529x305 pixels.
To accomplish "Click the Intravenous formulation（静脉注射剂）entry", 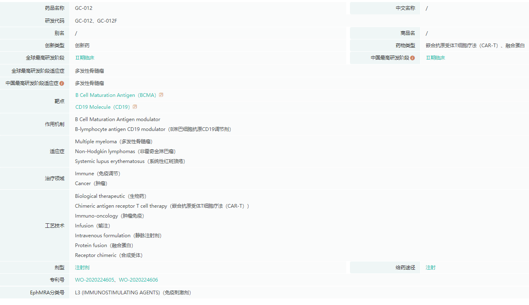I will coord(118,236).
